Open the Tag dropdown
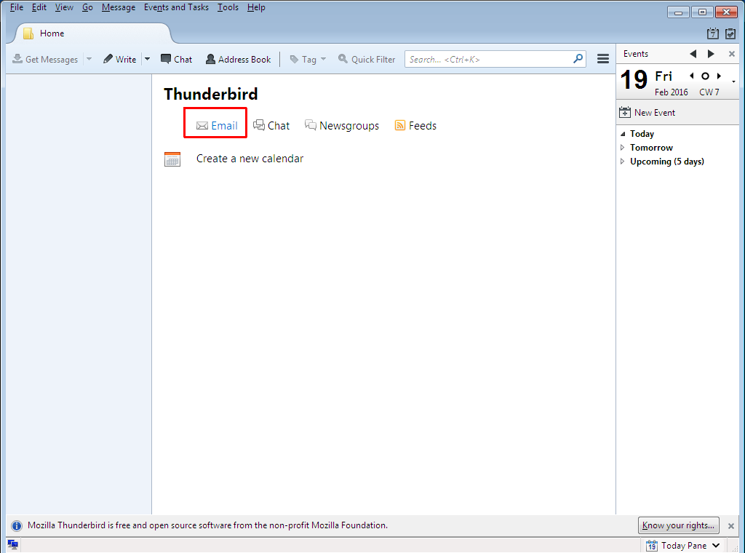Screen dimensions: 745x553 click(308, 60)
